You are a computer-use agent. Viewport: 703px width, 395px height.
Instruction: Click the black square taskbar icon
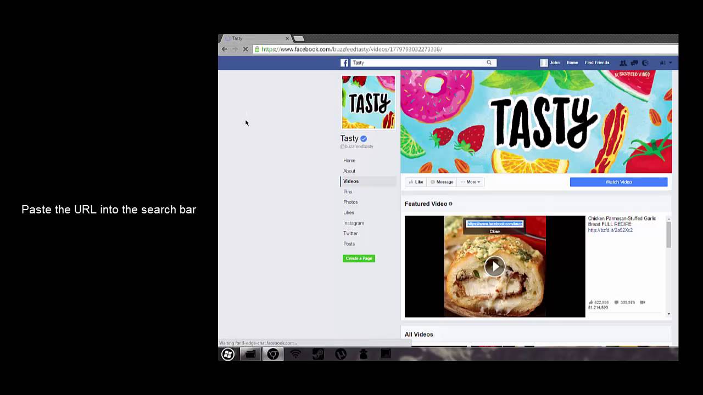(x=386, y=354)
